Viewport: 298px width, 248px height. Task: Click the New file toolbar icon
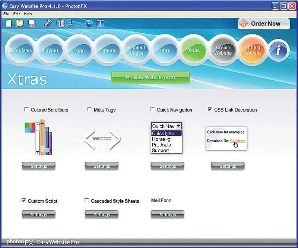pyautogui.click(x=9, y=23)
